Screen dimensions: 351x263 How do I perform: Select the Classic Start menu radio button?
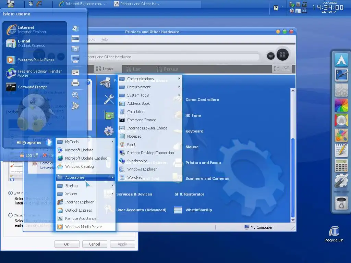point(10,215)
